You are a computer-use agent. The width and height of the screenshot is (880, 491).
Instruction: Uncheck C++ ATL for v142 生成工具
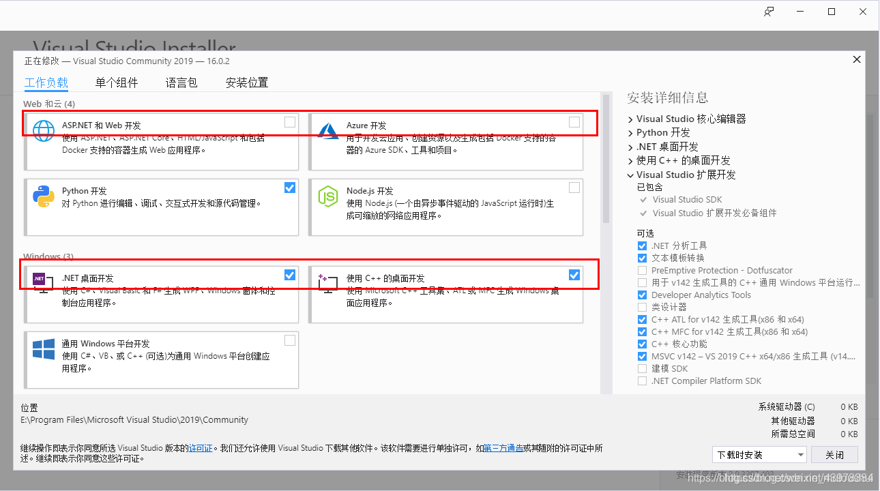(x=642, y=319)
